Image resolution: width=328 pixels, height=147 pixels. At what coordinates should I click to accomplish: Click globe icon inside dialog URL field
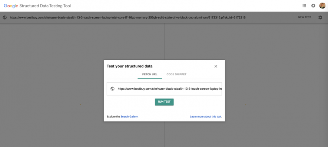click(112, 89)
